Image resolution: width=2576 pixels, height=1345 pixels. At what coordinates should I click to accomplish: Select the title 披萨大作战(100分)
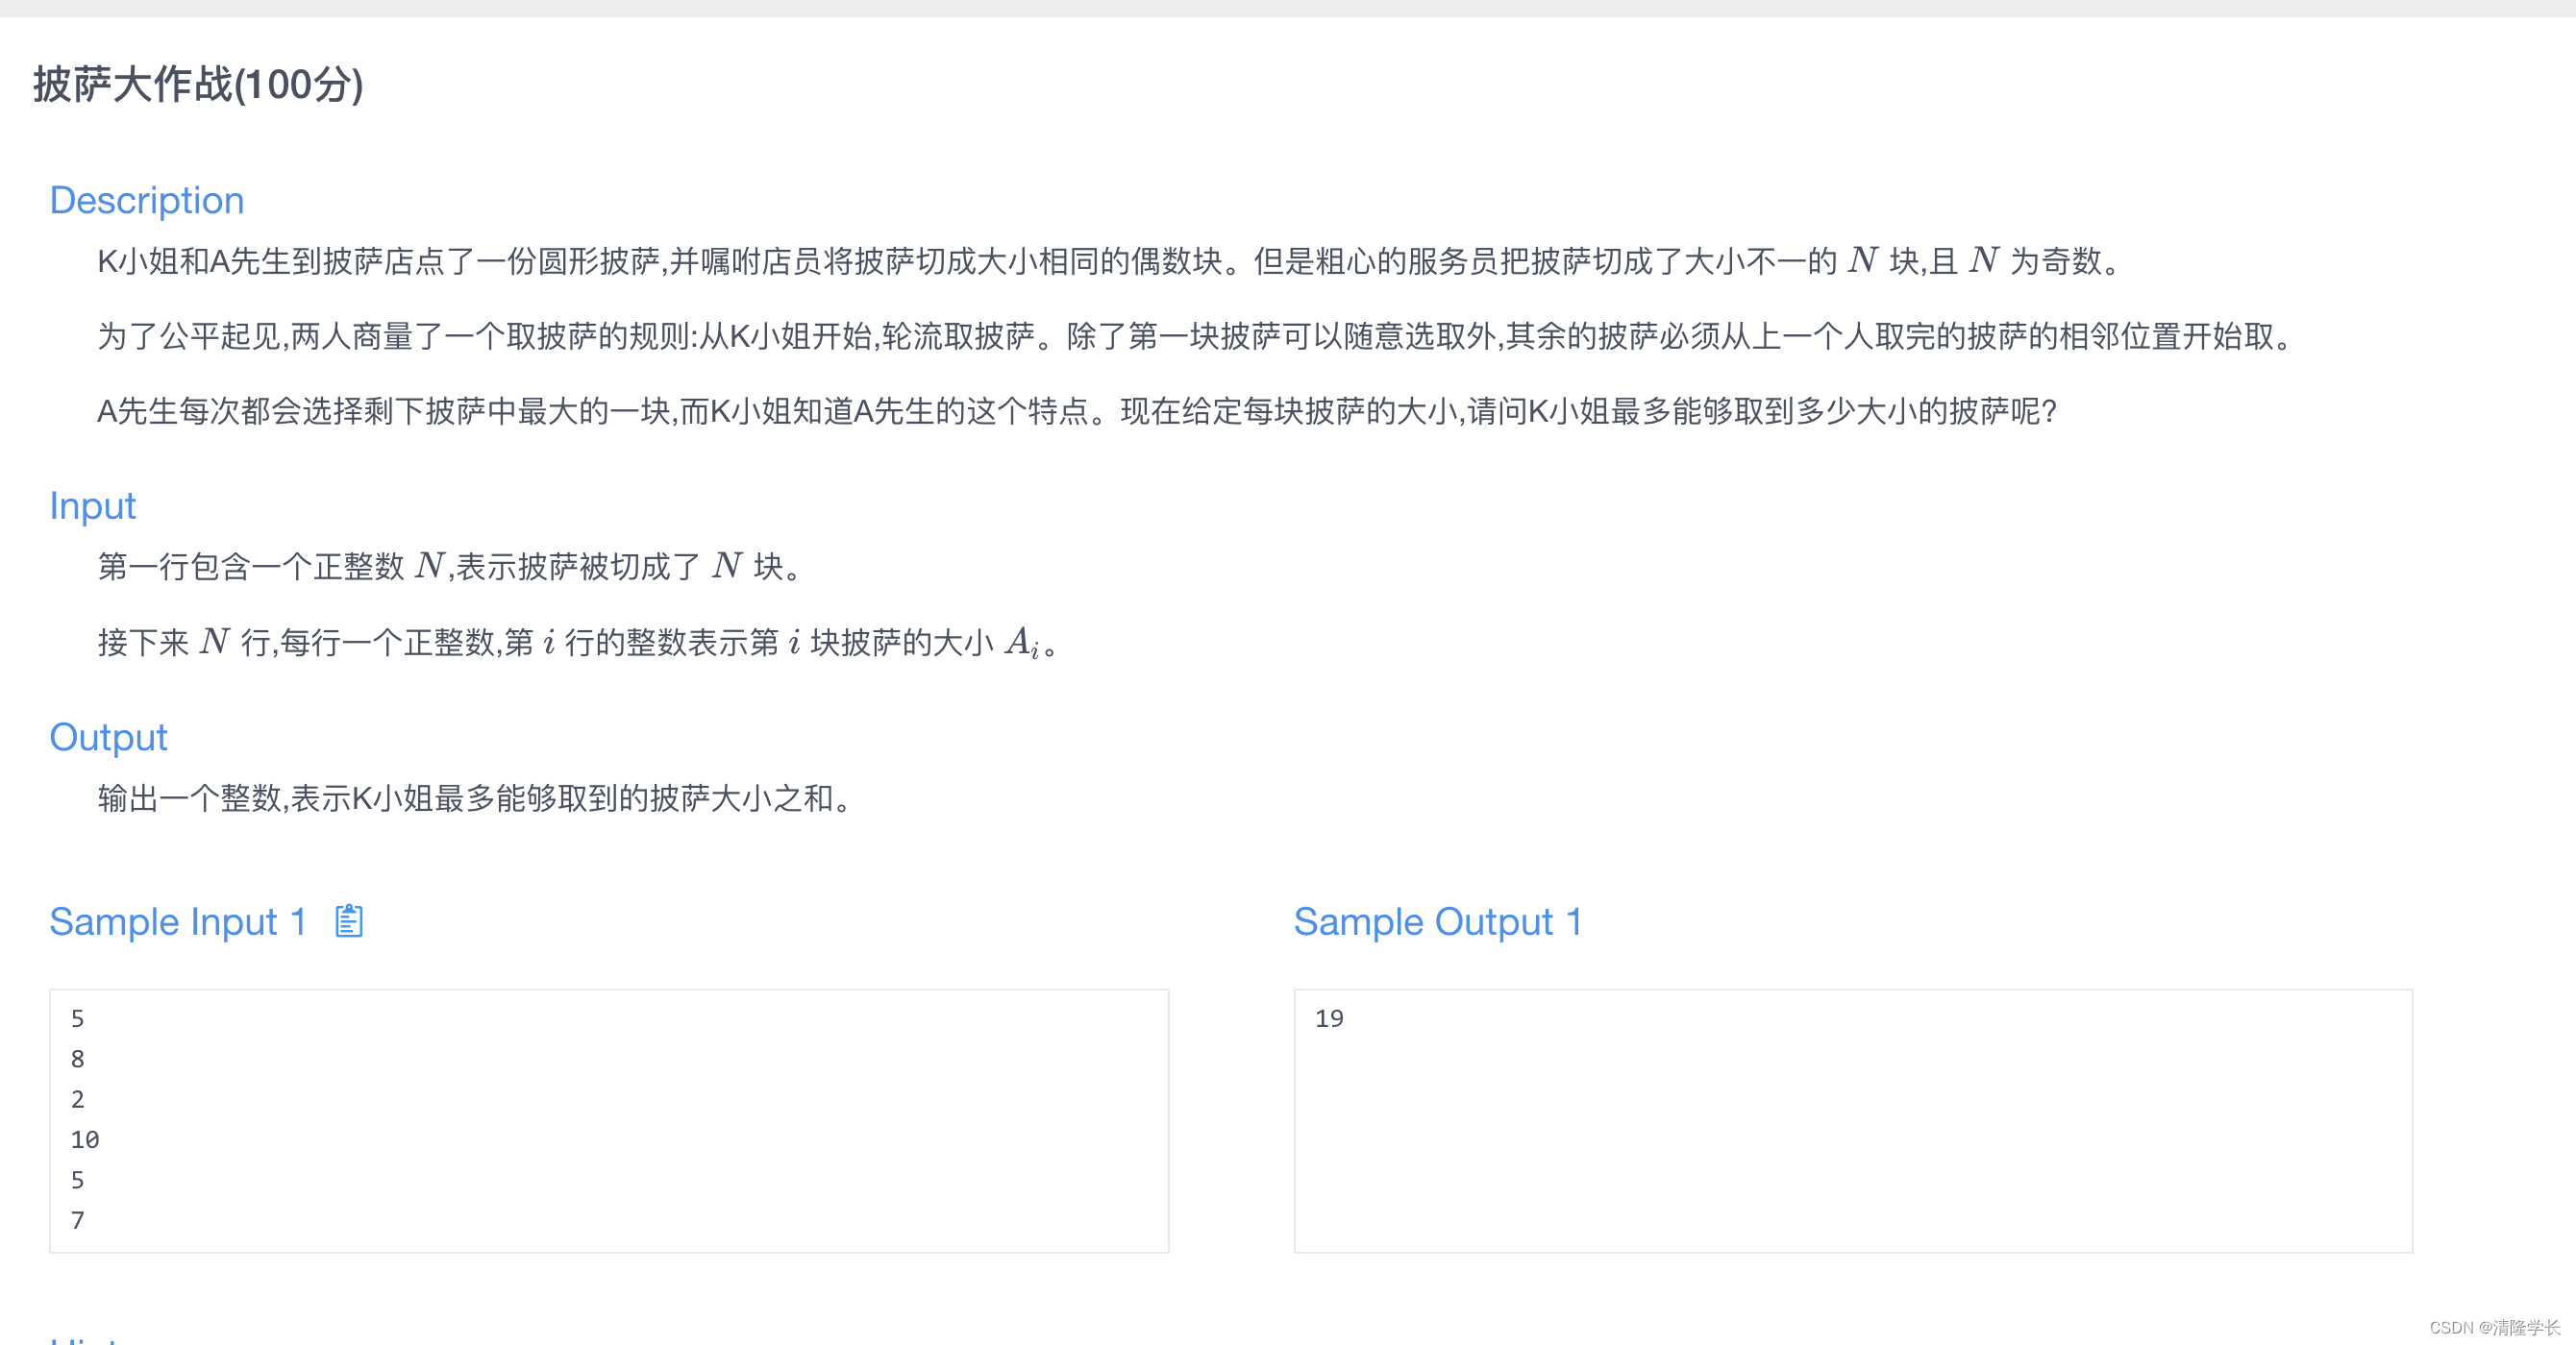pyautogui.click(x=198, y=84)
